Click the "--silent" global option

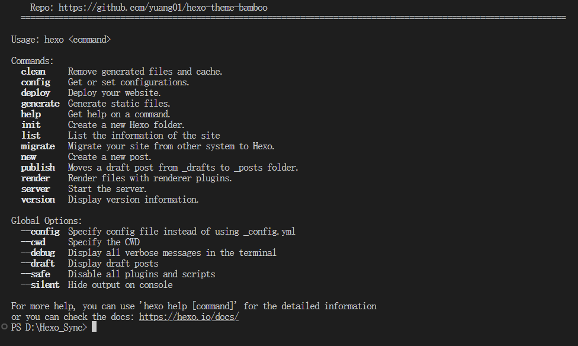40,285
